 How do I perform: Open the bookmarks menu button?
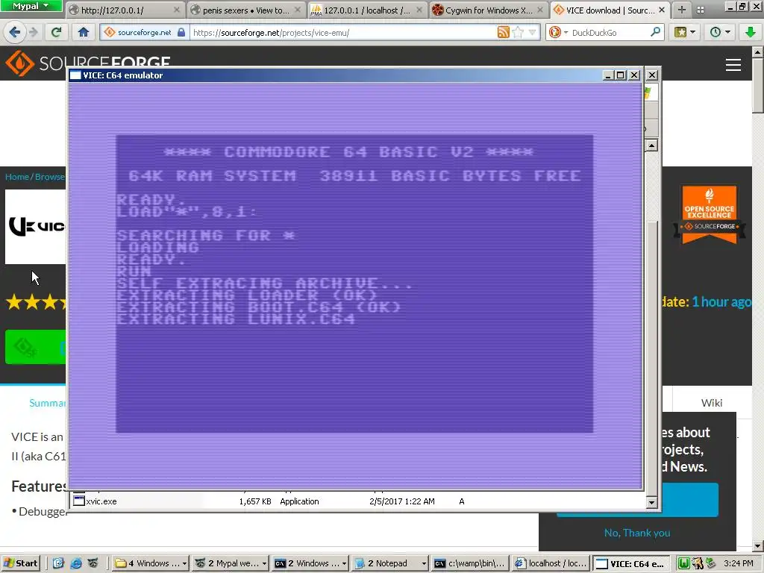point(685,33)
